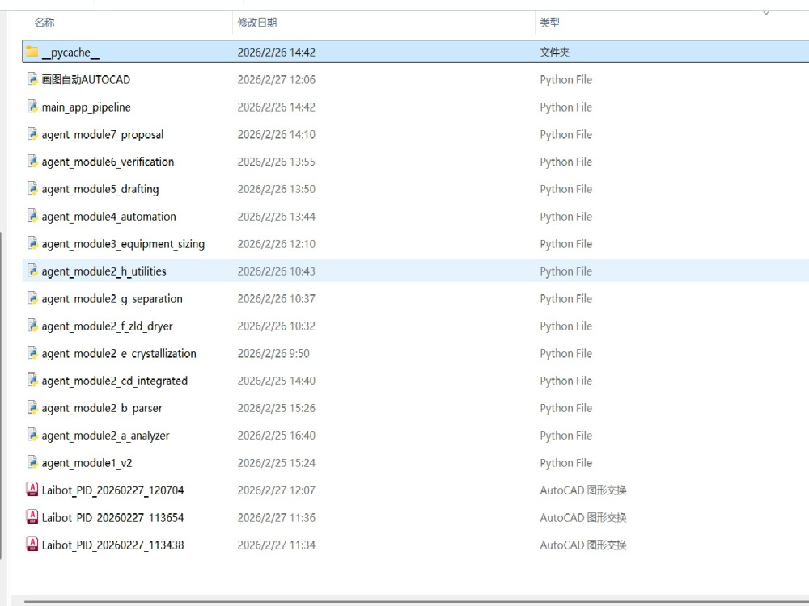Click Python File type for agent_module1_v2
The image size is (809, 606).
tap(566, 463)
